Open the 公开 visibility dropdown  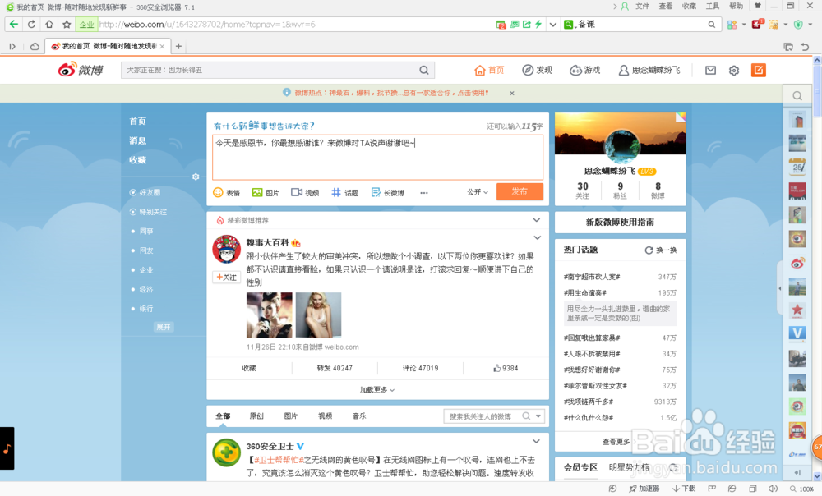(x=478, y=192)
